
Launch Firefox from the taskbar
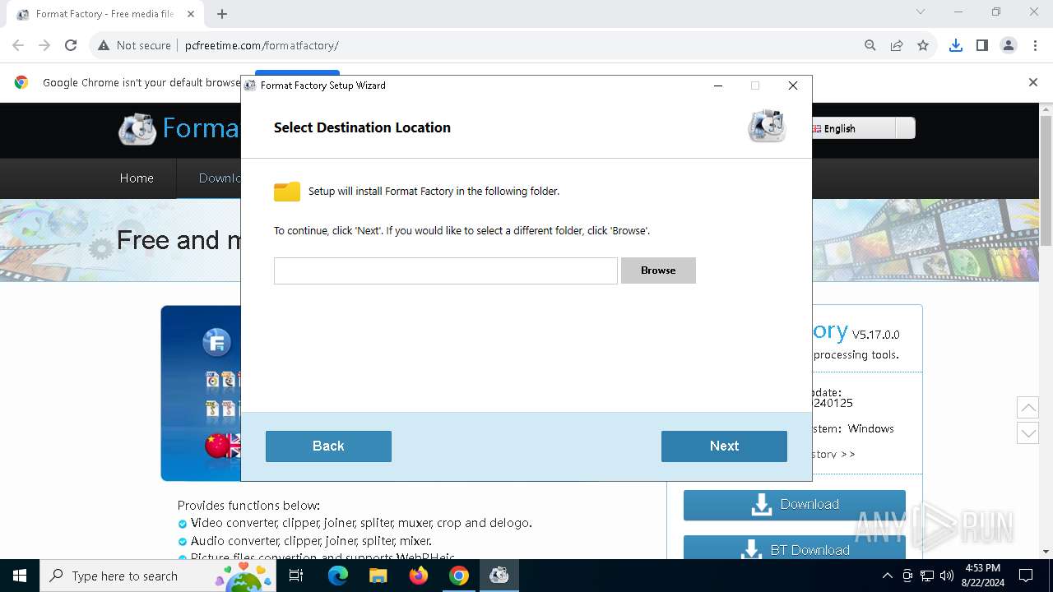pos(419,576)
